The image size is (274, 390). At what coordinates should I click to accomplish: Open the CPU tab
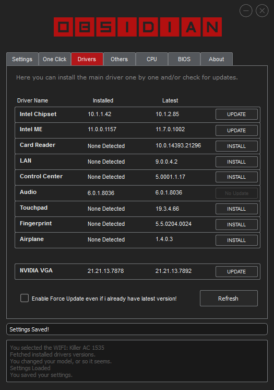tap(152, 59)
